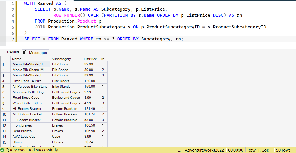
Task: Click the cell "Hitch Rack - 4-Bike"
Action: tap(30, 81)
